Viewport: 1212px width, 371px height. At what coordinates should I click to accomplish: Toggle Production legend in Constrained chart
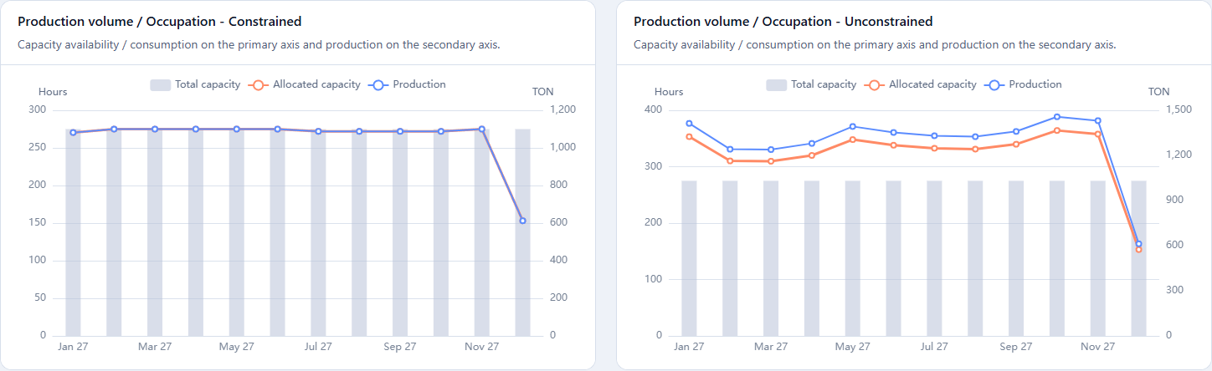tap(408, 84)
